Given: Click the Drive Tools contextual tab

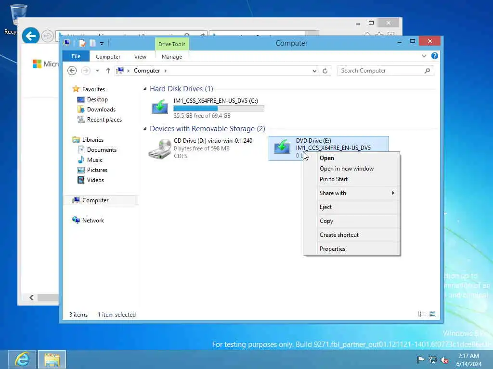Looking at the screenshot, I should pos(172,44).
